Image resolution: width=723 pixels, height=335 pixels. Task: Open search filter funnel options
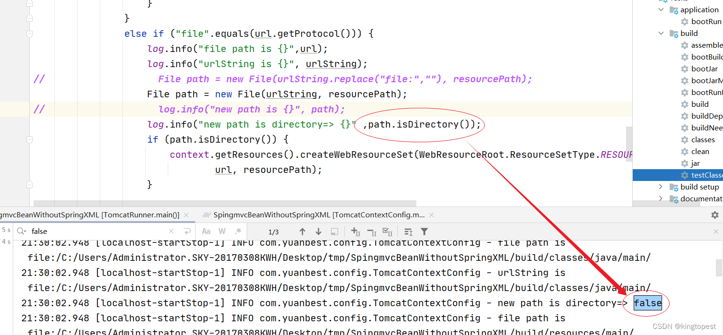pyautogui.click(x=424, y=232)
